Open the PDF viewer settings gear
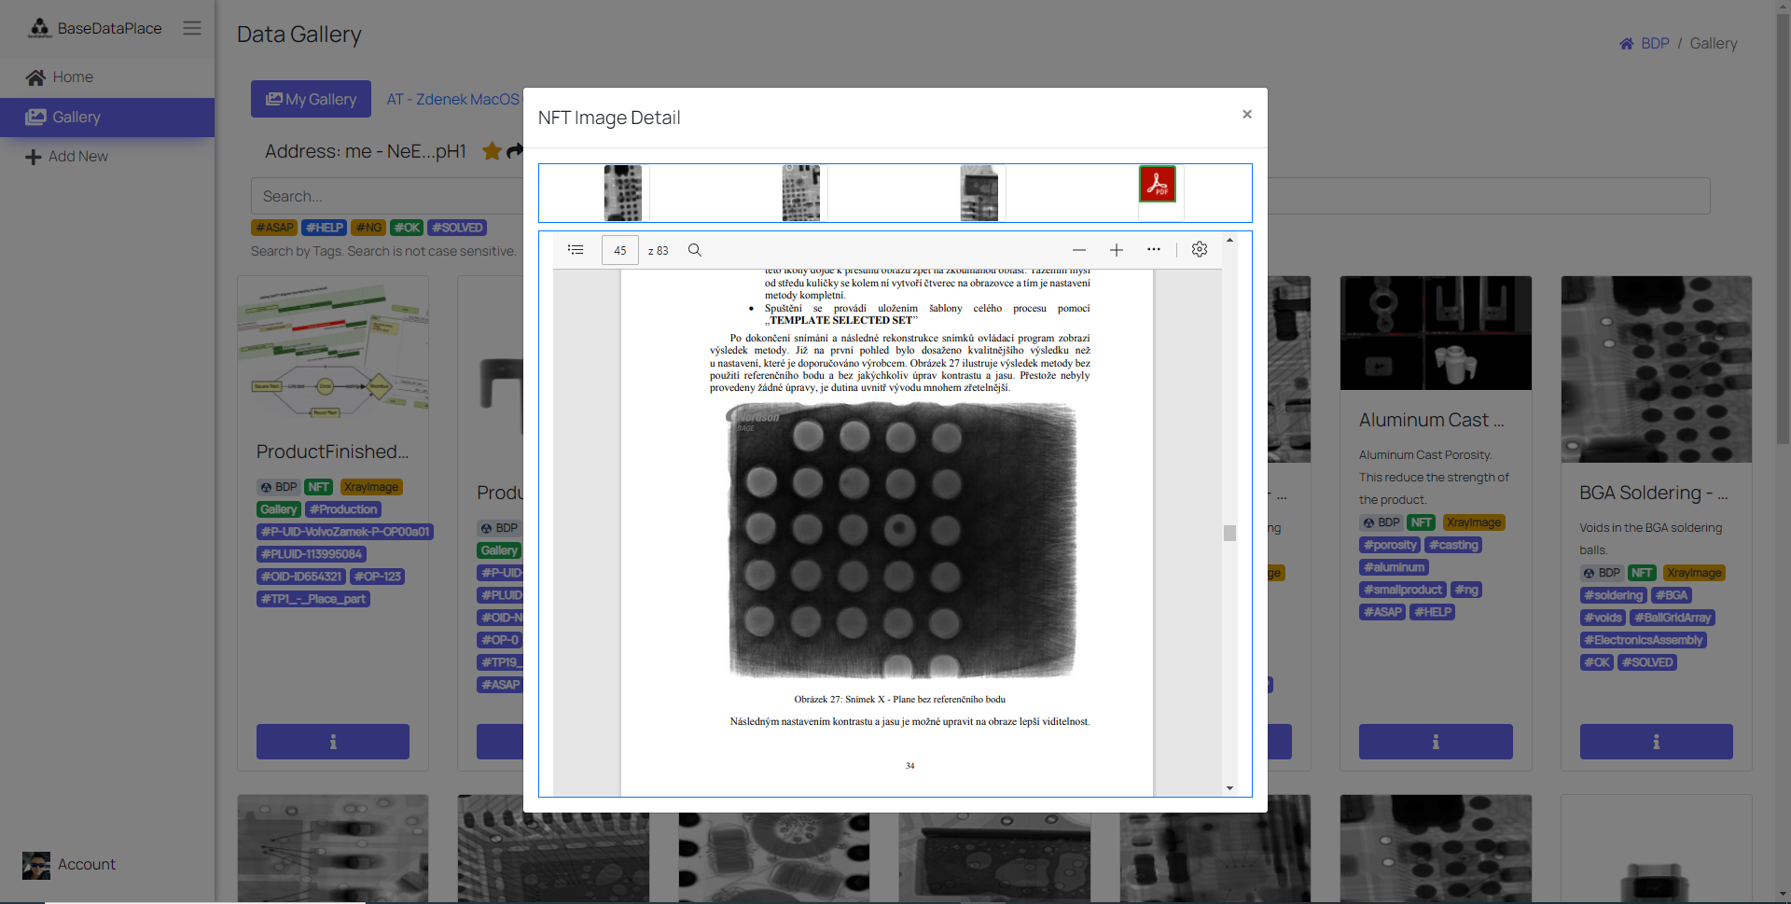Viewport: 1791px width, 904px height. pos(1200,249)
